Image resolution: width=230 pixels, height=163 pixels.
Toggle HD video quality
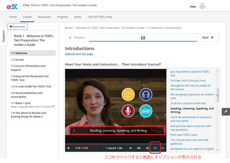tap(139, 148)
